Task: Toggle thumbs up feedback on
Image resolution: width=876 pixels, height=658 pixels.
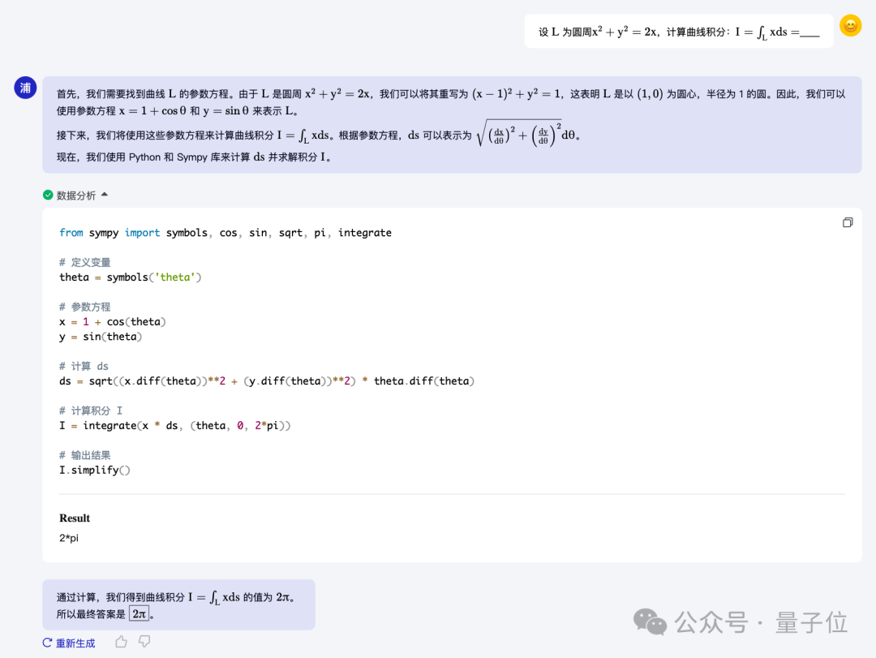Action: [120, 641]
